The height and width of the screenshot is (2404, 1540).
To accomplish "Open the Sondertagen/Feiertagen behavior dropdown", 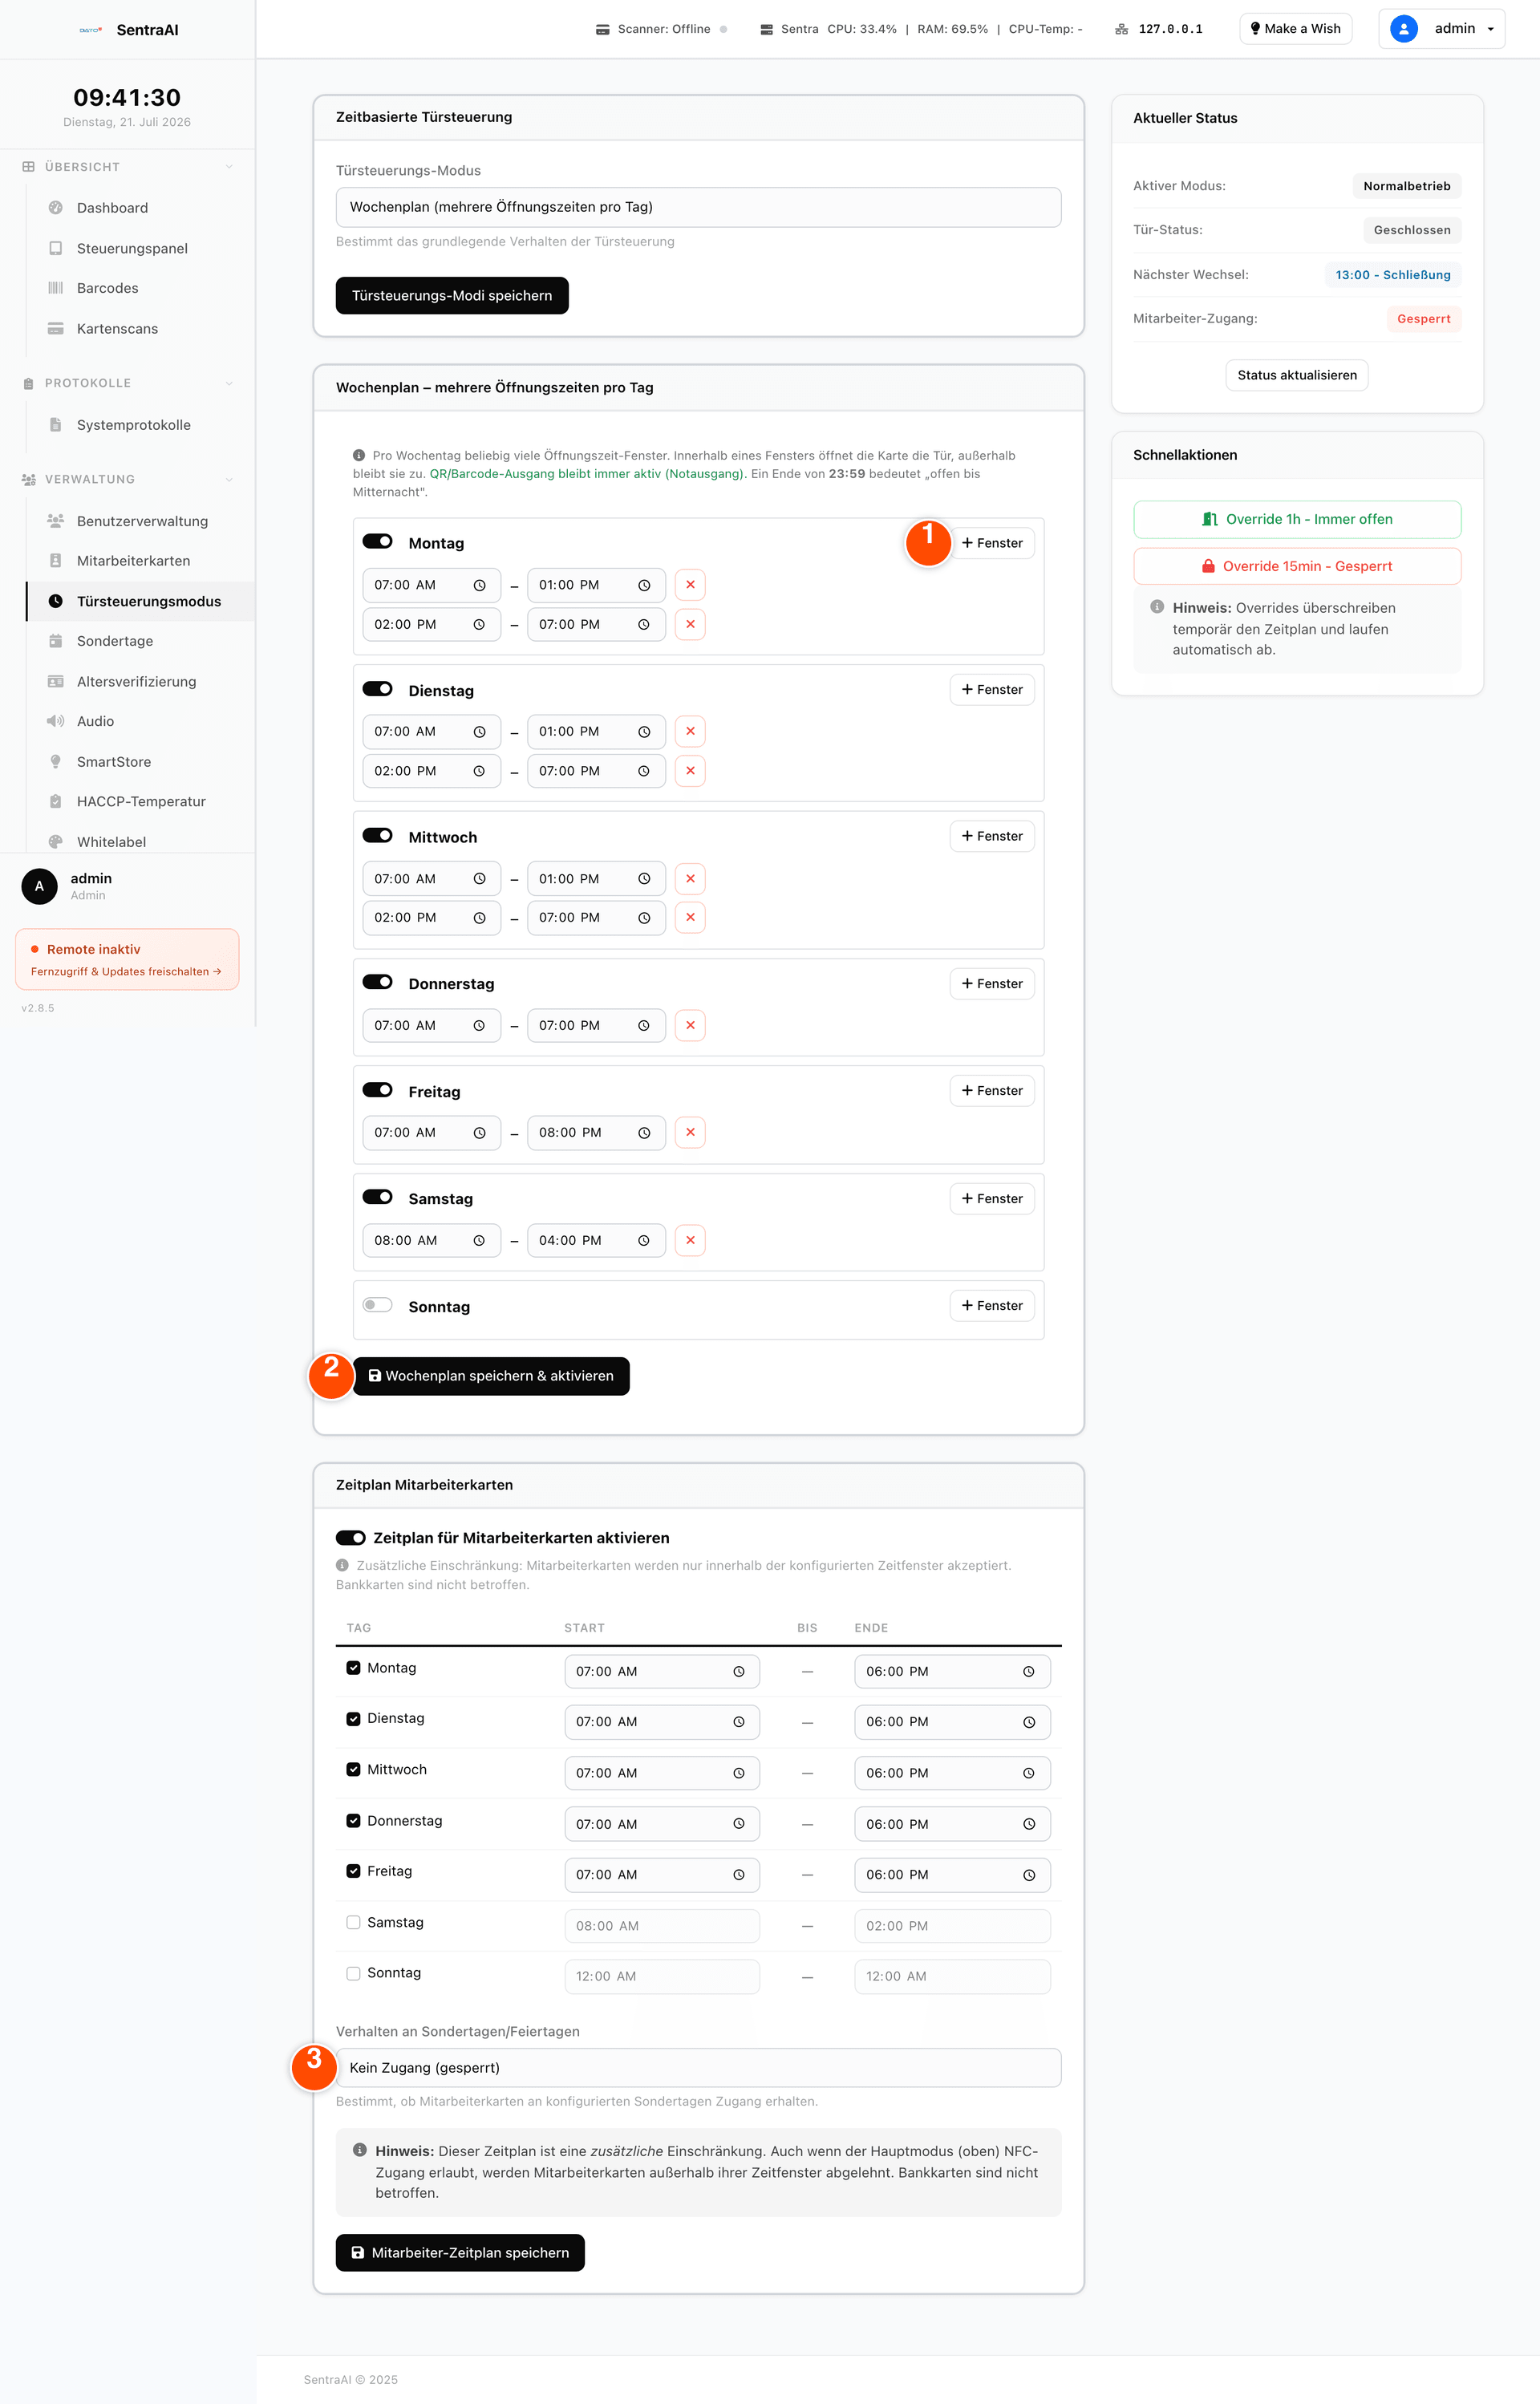I will (x=698, y=2067).
